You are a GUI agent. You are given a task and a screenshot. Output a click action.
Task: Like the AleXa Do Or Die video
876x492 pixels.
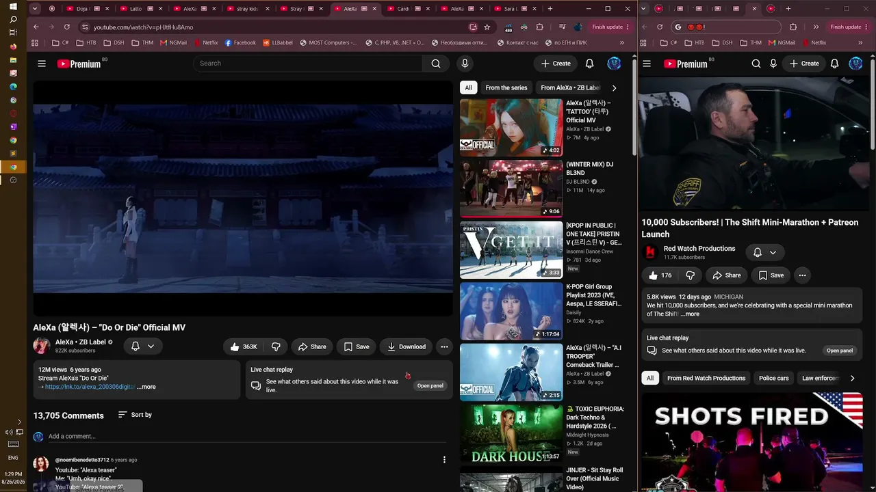[x=244, y=346]
